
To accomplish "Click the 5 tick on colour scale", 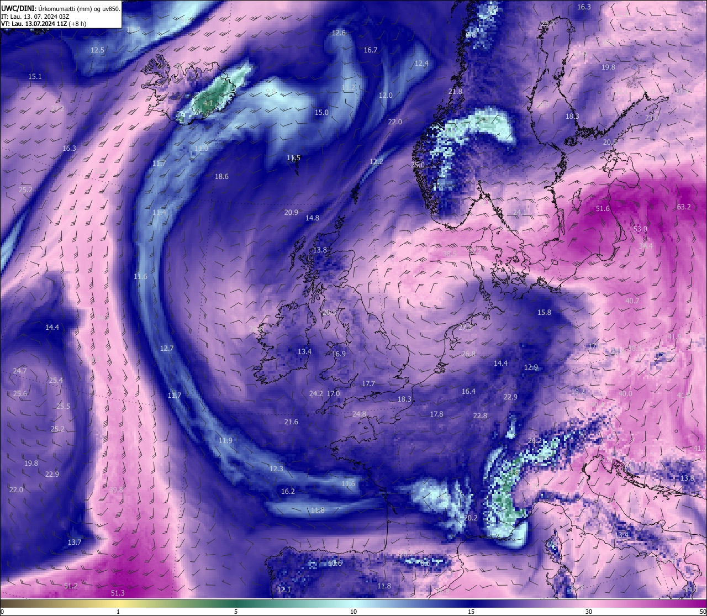I will tap(236, 612).
